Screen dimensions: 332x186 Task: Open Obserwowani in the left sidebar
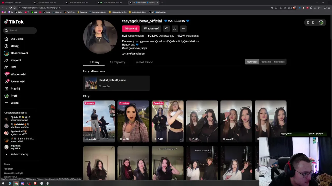(x=16, y=53)
